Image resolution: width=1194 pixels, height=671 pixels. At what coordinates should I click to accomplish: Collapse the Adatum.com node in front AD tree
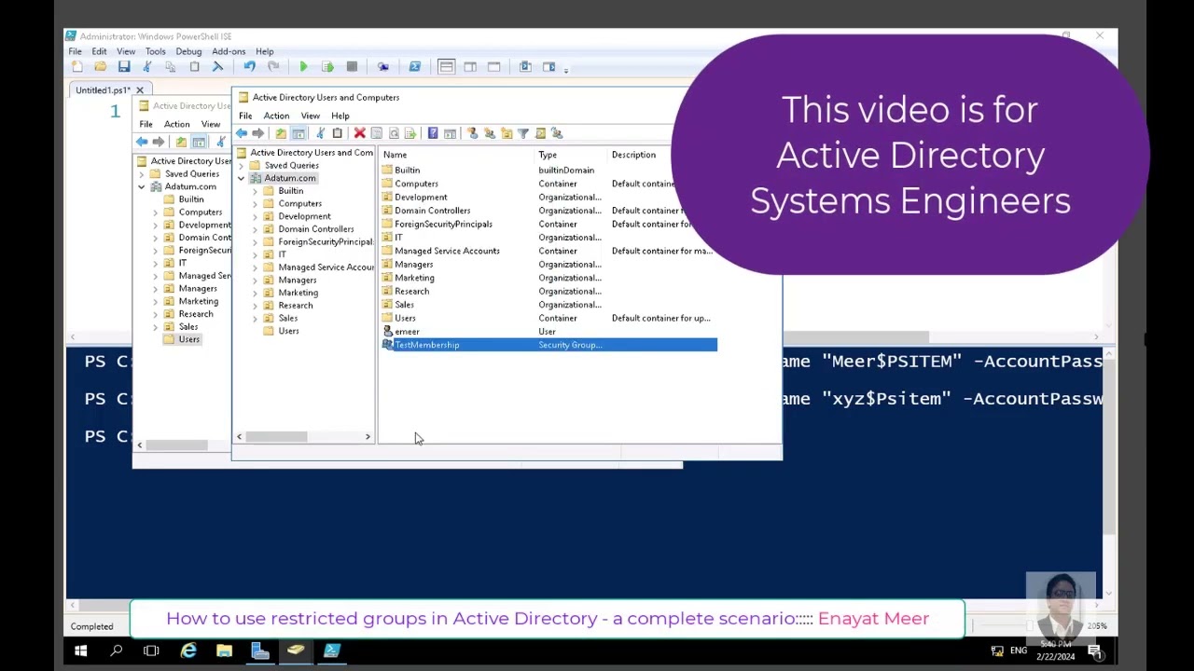click(x=242, y=178)
